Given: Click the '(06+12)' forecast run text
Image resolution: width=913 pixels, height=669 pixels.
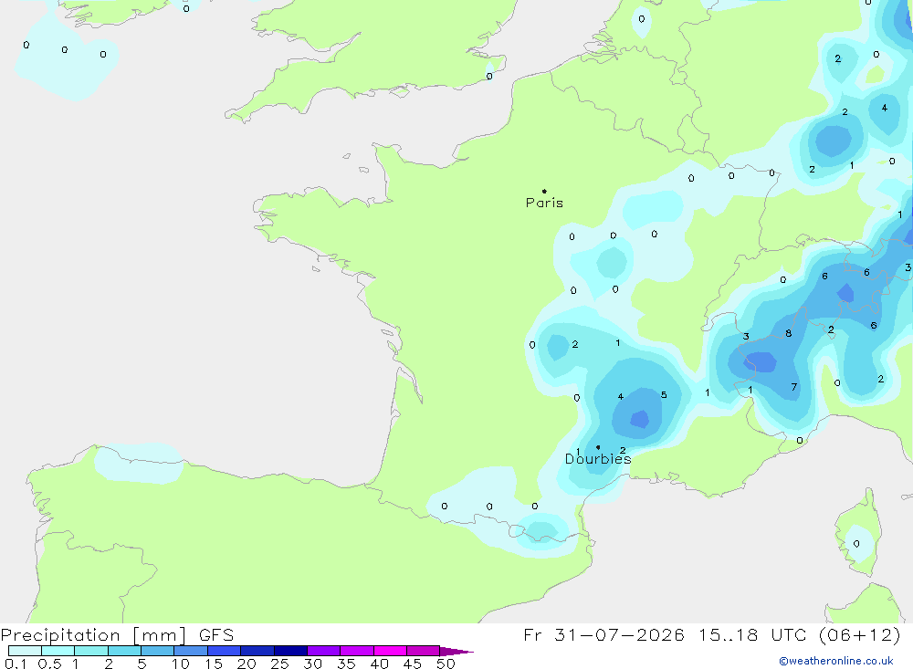Looking at the screenshot, I should pyautogui.click(x=859, y=634).
